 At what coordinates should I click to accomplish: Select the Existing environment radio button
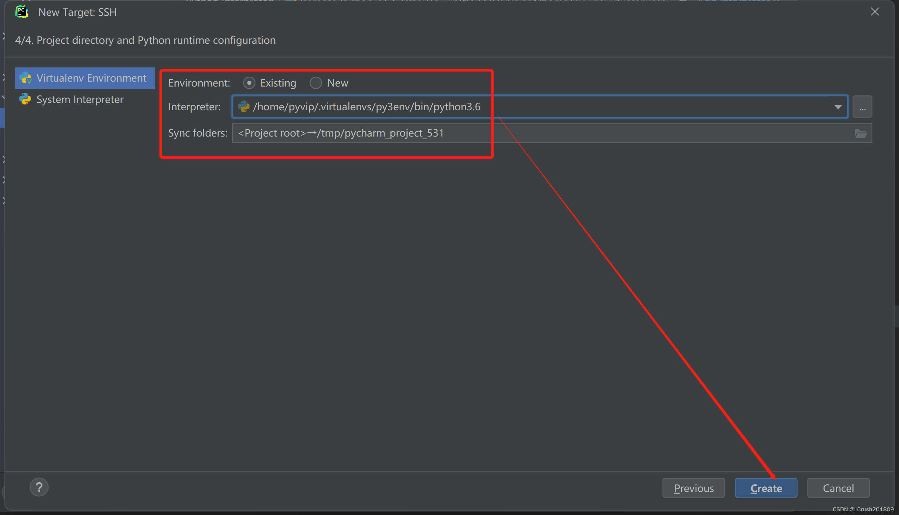250,83
